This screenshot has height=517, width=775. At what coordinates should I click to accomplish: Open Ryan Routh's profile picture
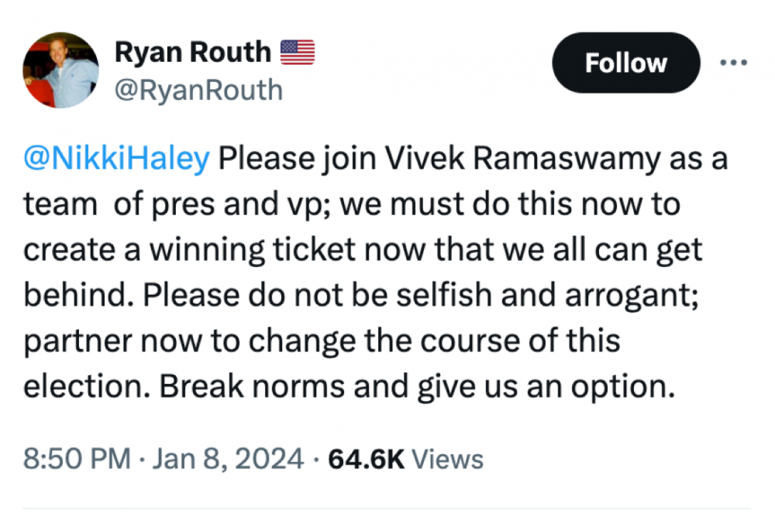point(61,70)
